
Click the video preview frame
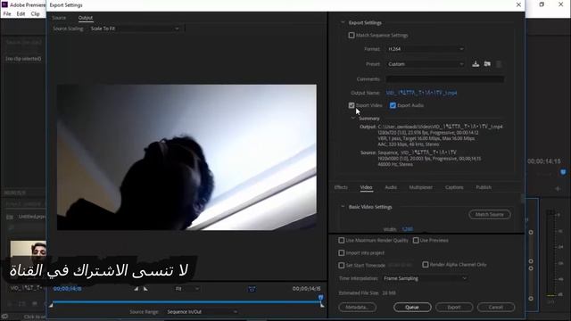(186, 157)
